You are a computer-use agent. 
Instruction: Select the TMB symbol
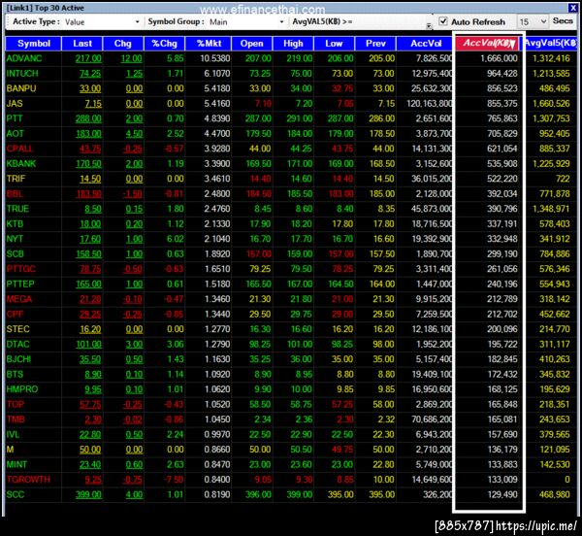click(16, 419)
